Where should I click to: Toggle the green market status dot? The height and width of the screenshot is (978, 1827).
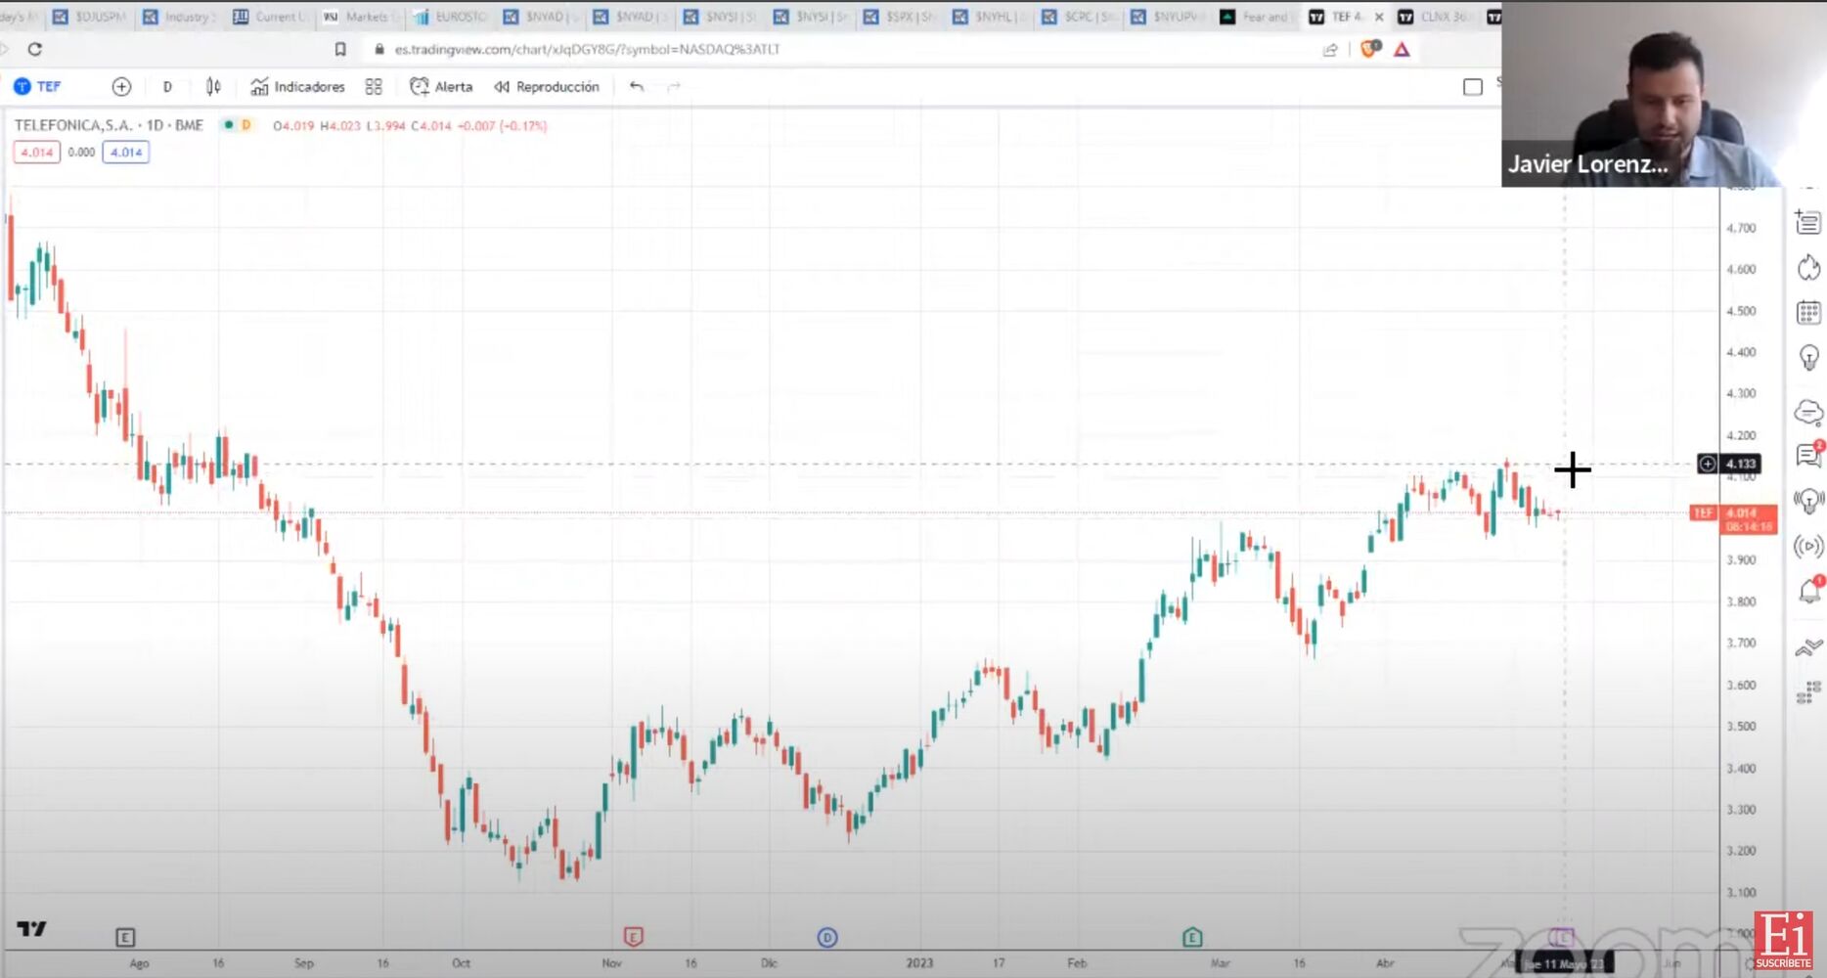pos(228,125)
